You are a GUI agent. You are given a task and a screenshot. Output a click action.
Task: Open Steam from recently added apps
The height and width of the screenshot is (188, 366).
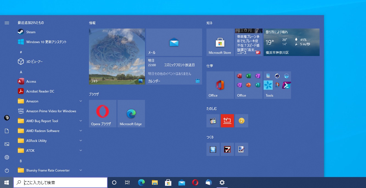point(49,32)
